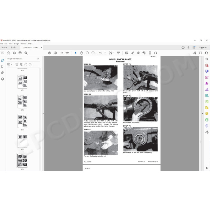Open the Attachments paperclip pane
The height and width of the screenshot is (210, 210).
click(2, 73)
